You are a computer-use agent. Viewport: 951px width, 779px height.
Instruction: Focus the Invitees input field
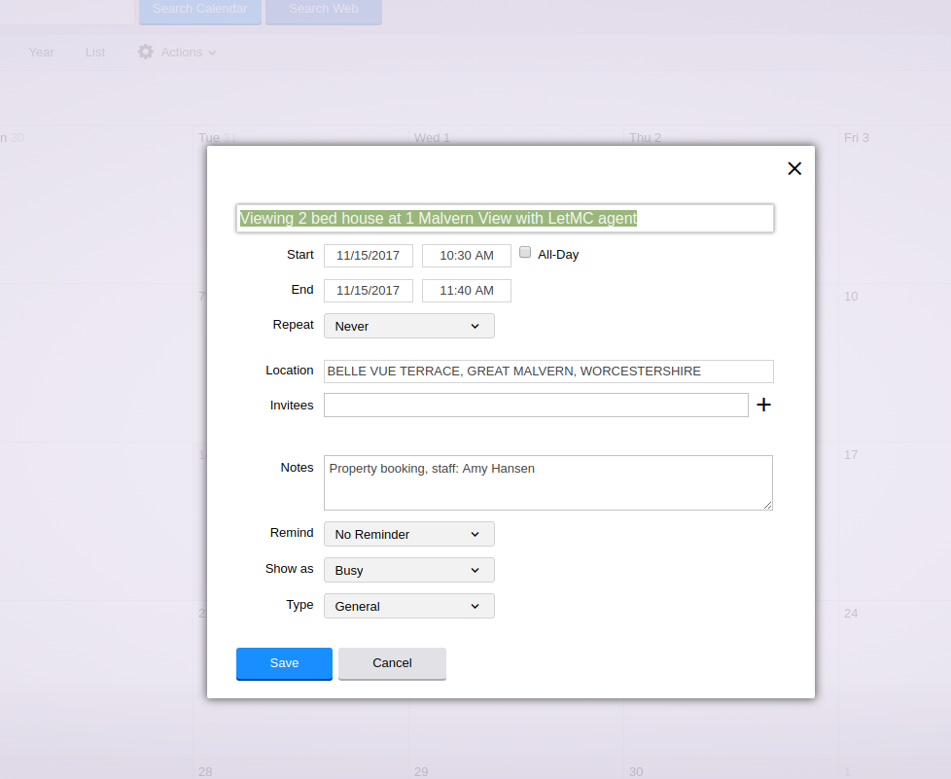tap(536, 405)
